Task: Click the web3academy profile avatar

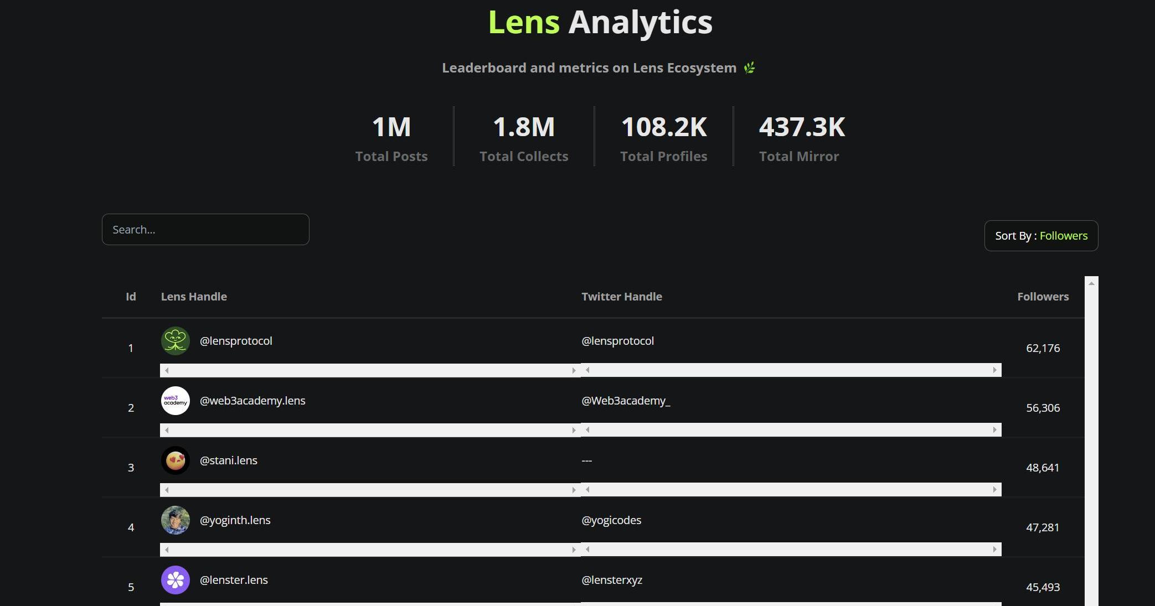Action: click(175, 401)
